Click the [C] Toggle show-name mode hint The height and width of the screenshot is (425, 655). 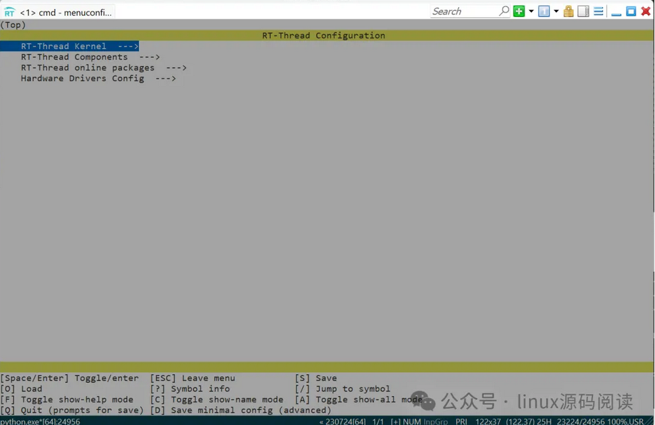217,400
